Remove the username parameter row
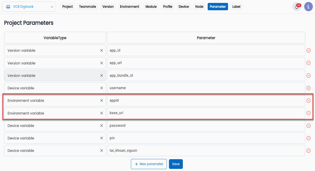 (x=308, y=88)
